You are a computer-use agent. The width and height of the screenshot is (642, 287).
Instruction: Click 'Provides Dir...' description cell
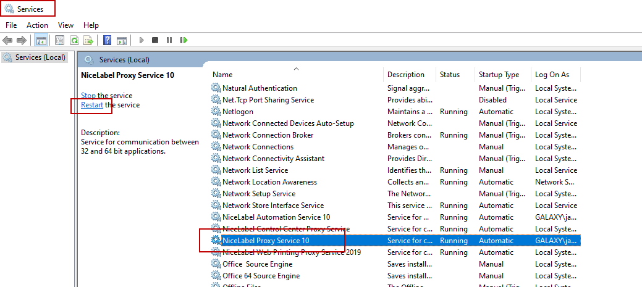tap(408, 158)
